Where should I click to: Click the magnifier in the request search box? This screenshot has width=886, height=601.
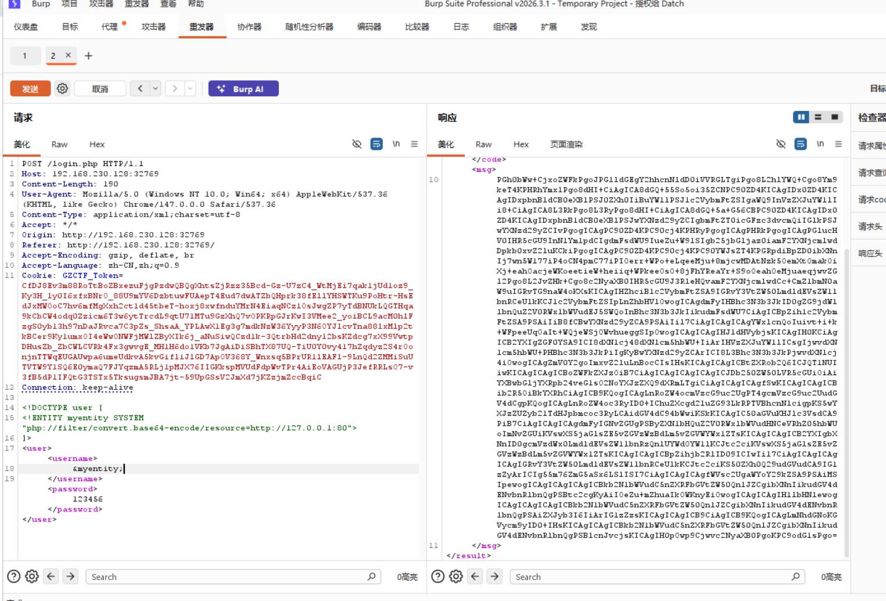371,576
